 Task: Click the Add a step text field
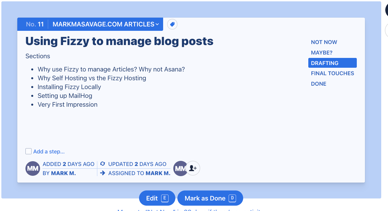(49, 151)
